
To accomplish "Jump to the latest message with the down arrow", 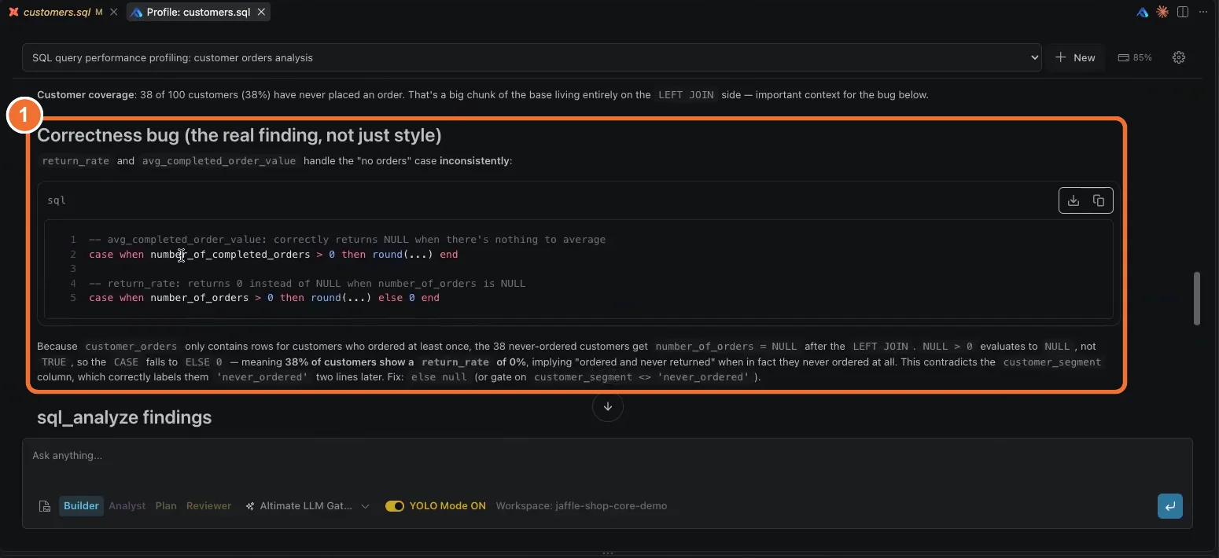I will [x=607, y=406].
